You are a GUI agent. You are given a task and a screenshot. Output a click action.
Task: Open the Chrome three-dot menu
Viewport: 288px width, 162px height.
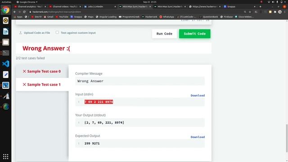click(285, 12)
